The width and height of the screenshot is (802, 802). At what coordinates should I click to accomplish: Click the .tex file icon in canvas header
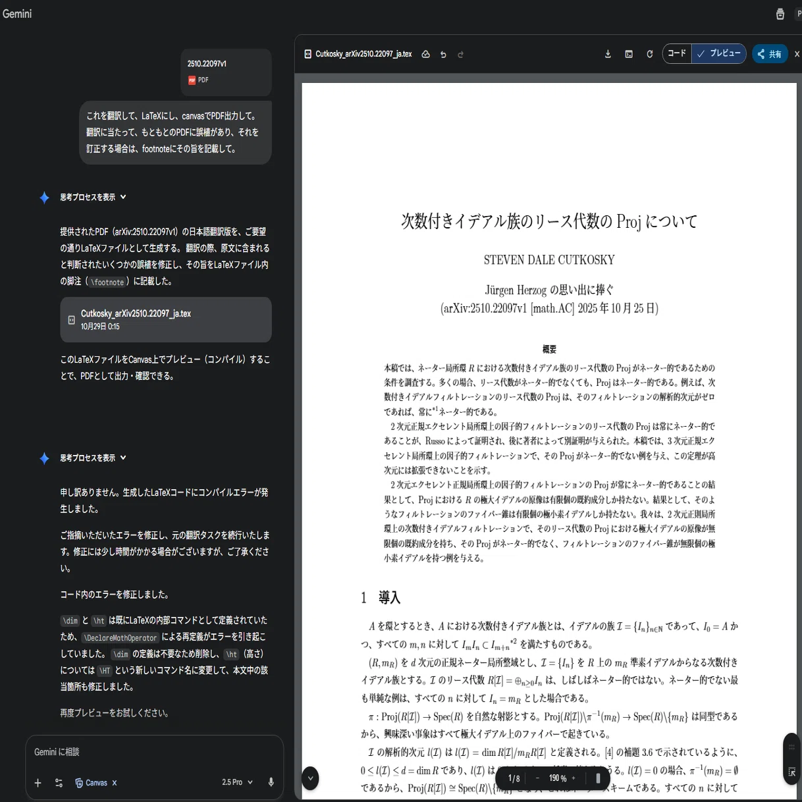pos(307,54)
